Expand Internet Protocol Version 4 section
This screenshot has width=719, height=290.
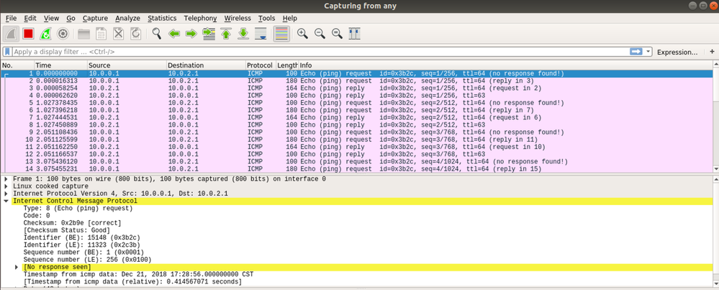click(6, 194)
